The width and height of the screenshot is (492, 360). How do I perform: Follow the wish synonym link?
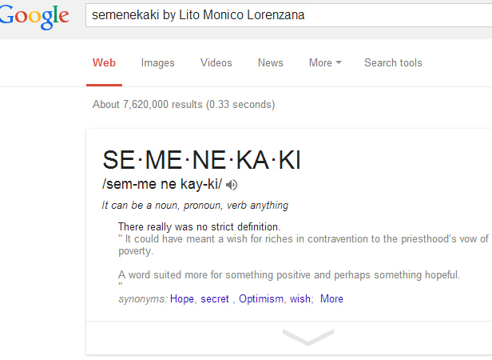tap(300, 298)
